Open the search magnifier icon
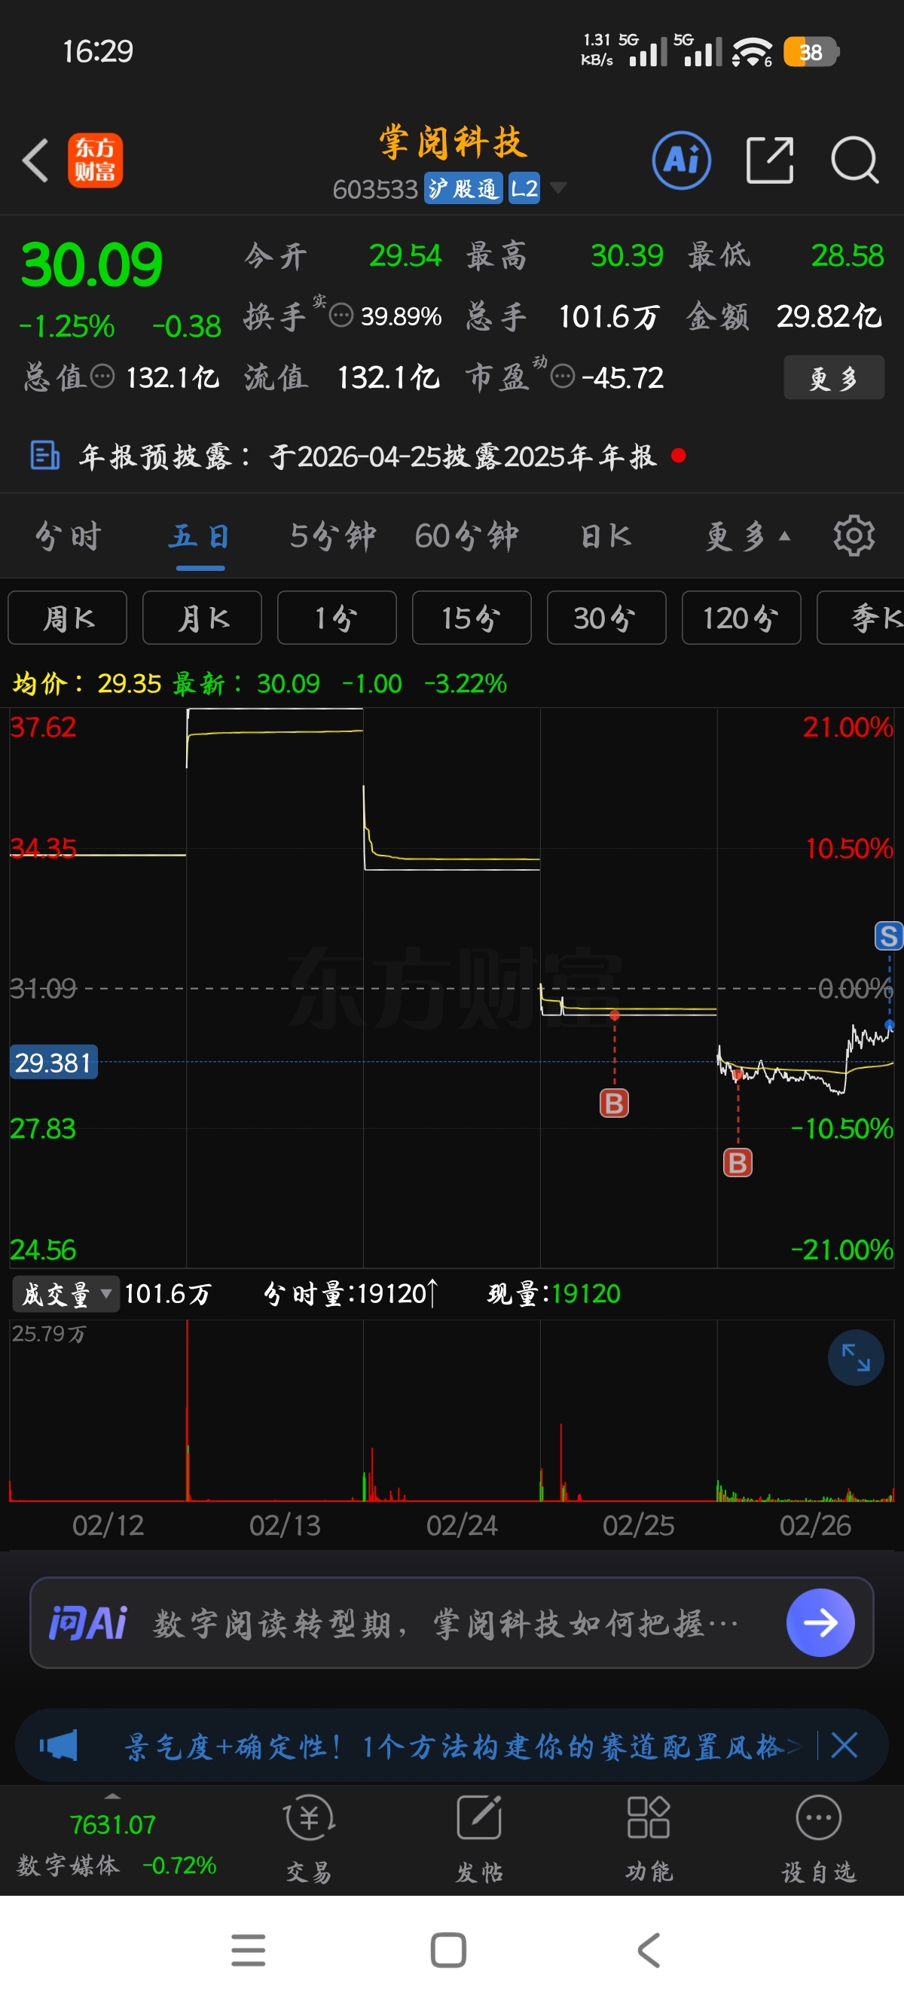Image resolution: width=904 pixels, height=2011 pixels. click(855, 160)
